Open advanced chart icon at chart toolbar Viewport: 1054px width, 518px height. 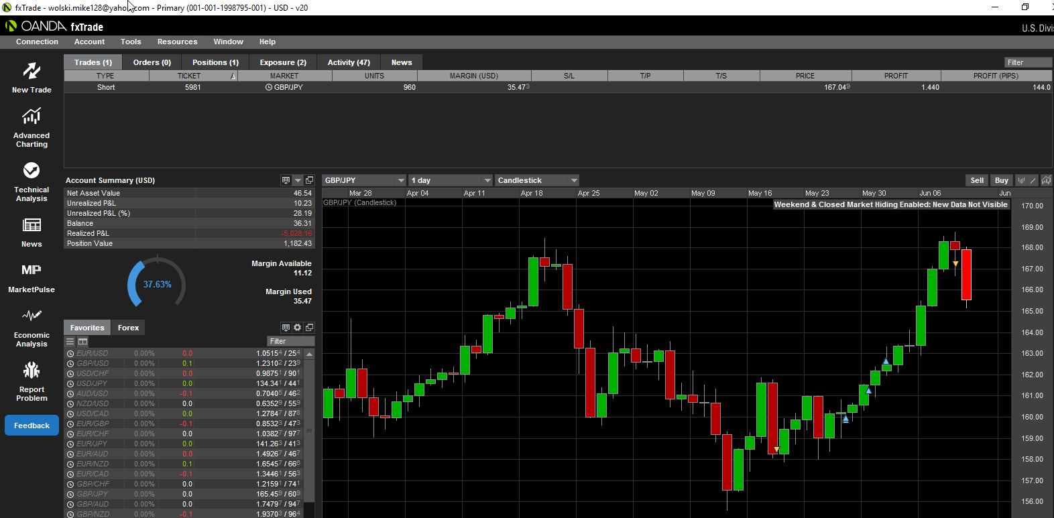1046,180
